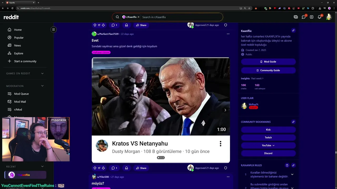Expand rule 2 details

[x=292, y=188]
